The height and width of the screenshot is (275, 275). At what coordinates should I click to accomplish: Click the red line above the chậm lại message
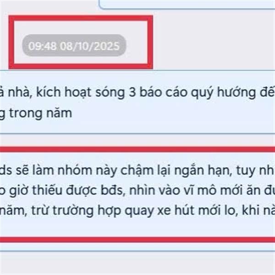pos(137,149)
